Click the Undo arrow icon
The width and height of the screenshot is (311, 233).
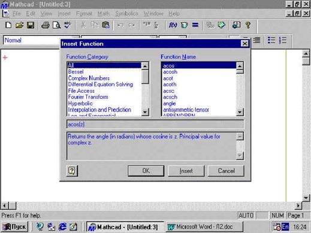click(x=120, y=25)
